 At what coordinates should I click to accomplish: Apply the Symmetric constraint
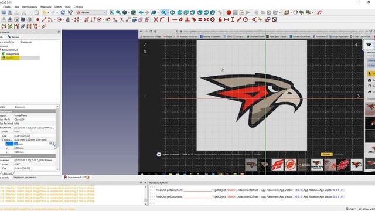pyautogui.click(x=206, y=19)
